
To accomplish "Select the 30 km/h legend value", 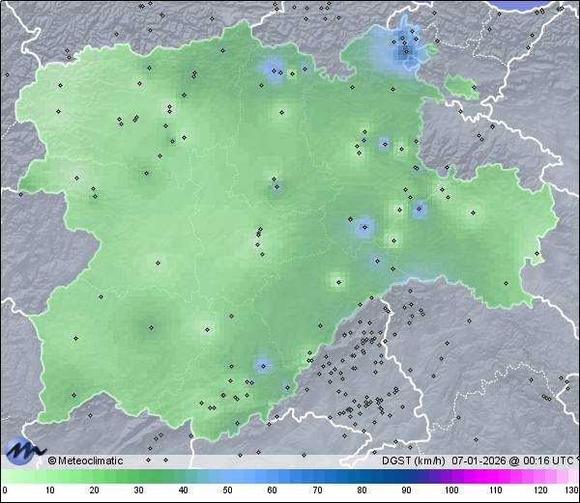I will [x=138, y=490].
